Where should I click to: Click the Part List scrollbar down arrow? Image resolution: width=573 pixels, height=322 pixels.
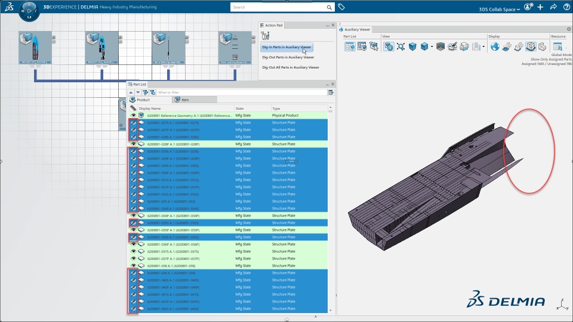click(331, 311)
